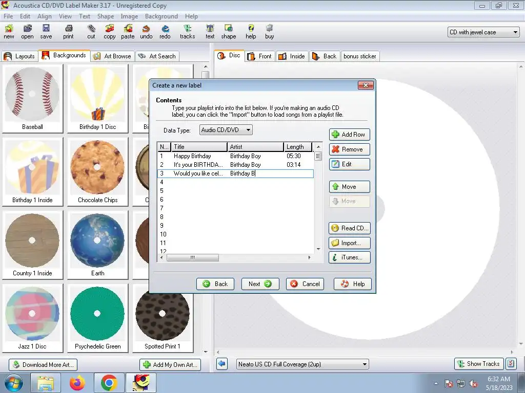Switch to the Art Search tab

tap(157, 56)
